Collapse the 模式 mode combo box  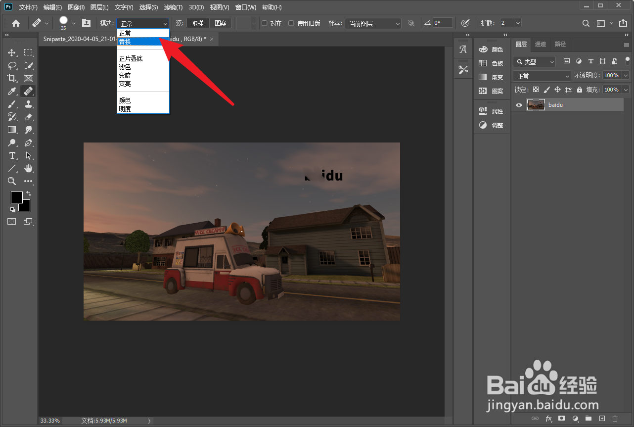143,23
